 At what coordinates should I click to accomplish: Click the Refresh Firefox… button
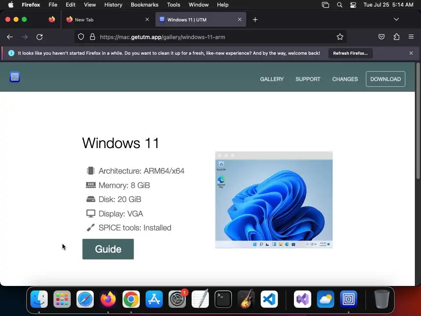click(x=350, y=53)
